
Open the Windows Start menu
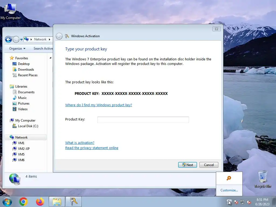(7, 202)
